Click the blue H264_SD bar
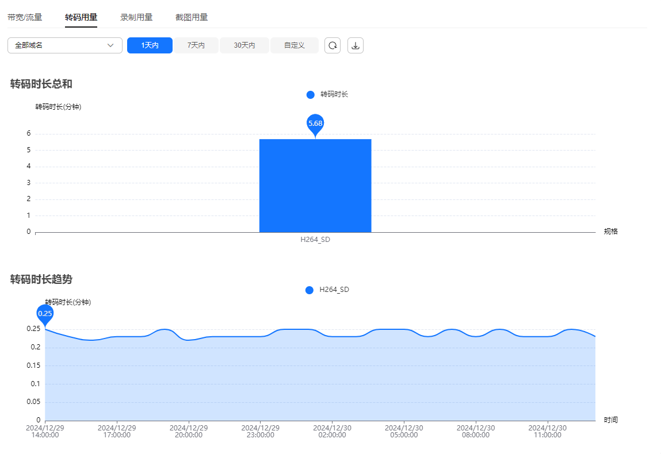661x454 pixels. (x=315, y=186)
